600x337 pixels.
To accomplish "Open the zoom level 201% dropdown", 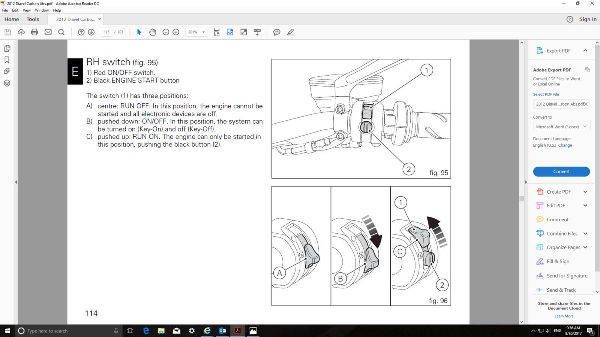I will click(196, 32).
